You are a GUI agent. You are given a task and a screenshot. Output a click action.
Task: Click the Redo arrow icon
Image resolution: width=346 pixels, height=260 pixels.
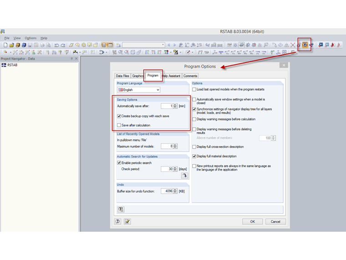[63, 45]
